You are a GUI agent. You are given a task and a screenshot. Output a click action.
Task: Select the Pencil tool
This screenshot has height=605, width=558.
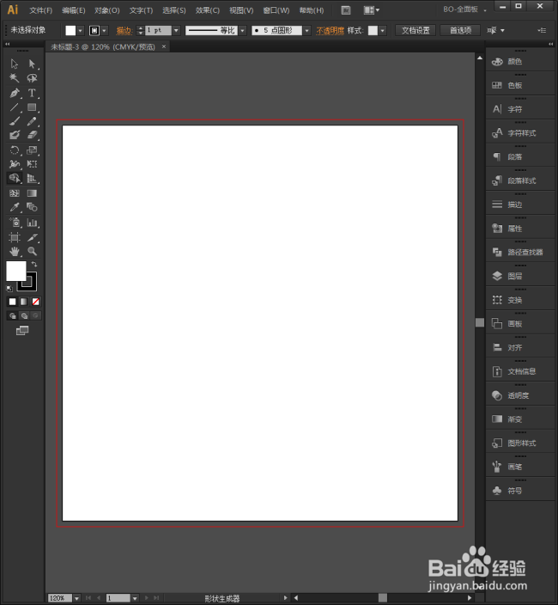[x=32, y=121]
